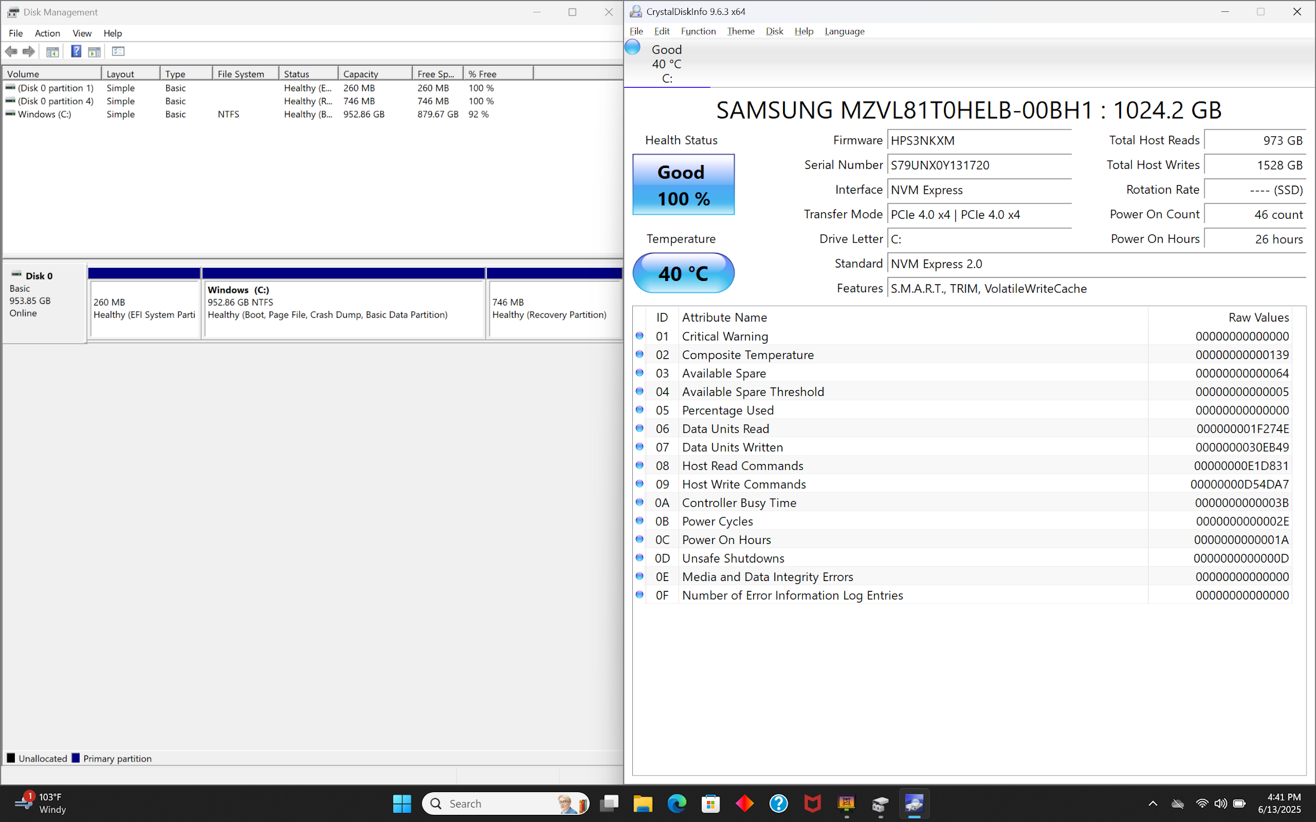Image resolution: width=1316 pixels, height=822 pixels.
Task: Click the Good 100 % health status box
Action: 683,185
